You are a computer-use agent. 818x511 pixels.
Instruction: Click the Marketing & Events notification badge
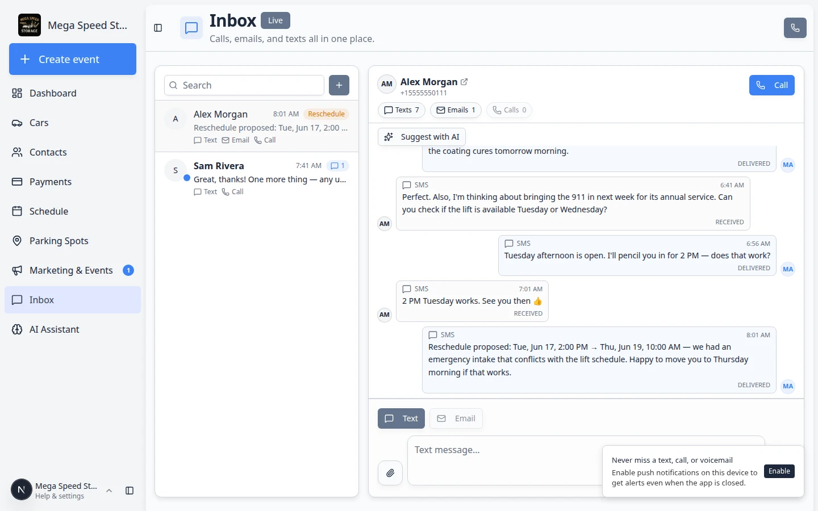pos(128,270)
